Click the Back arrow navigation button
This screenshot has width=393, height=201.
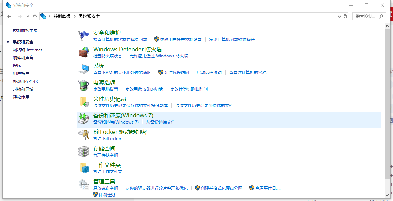(9, 17)
